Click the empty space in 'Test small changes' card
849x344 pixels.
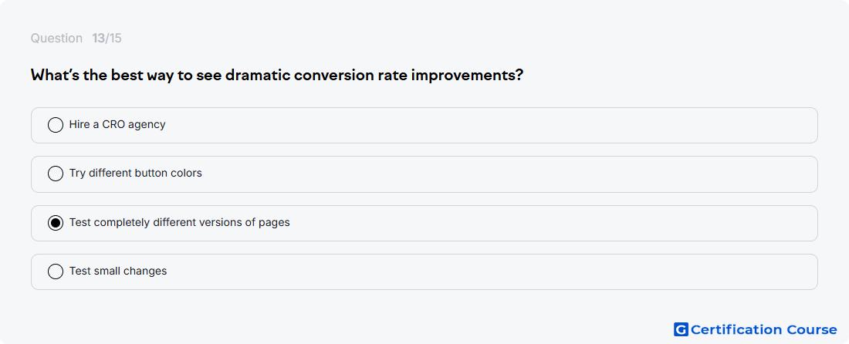point(487,272)
